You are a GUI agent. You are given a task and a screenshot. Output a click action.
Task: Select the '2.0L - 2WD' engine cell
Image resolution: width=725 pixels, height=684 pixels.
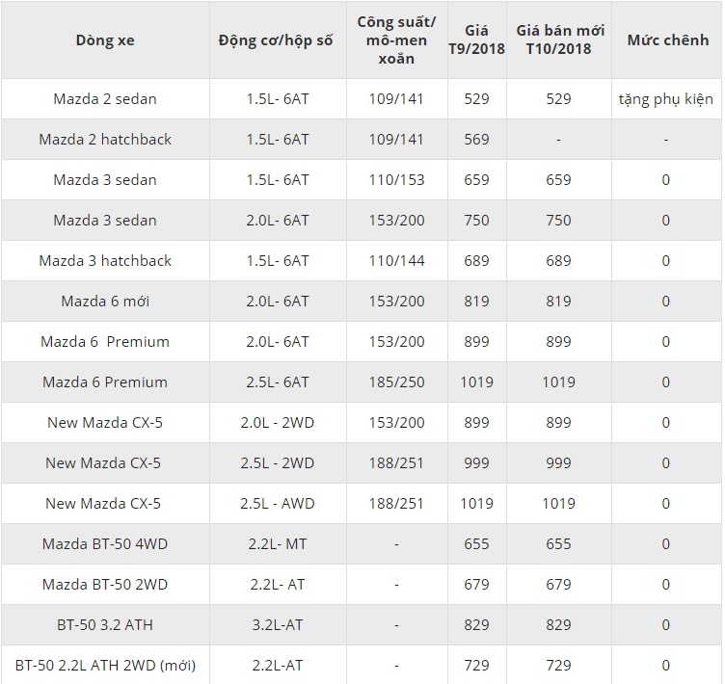click(277, 422)
